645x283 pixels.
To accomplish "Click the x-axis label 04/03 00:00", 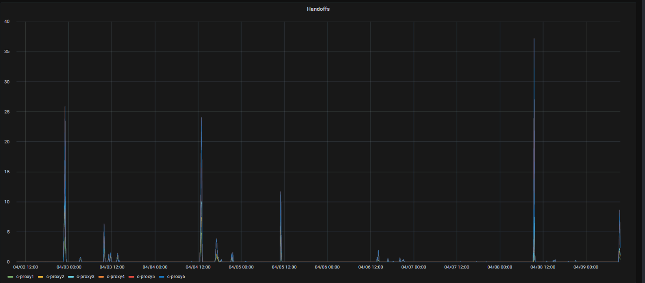I will pyautogui.click(x=69, y=267).
